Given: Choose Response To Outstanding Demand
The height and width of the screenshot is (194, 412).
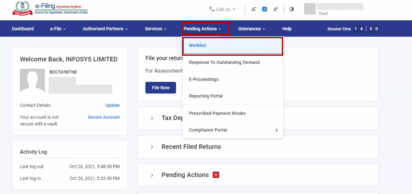Looking at the screenshot, I should tap(224, 62).
